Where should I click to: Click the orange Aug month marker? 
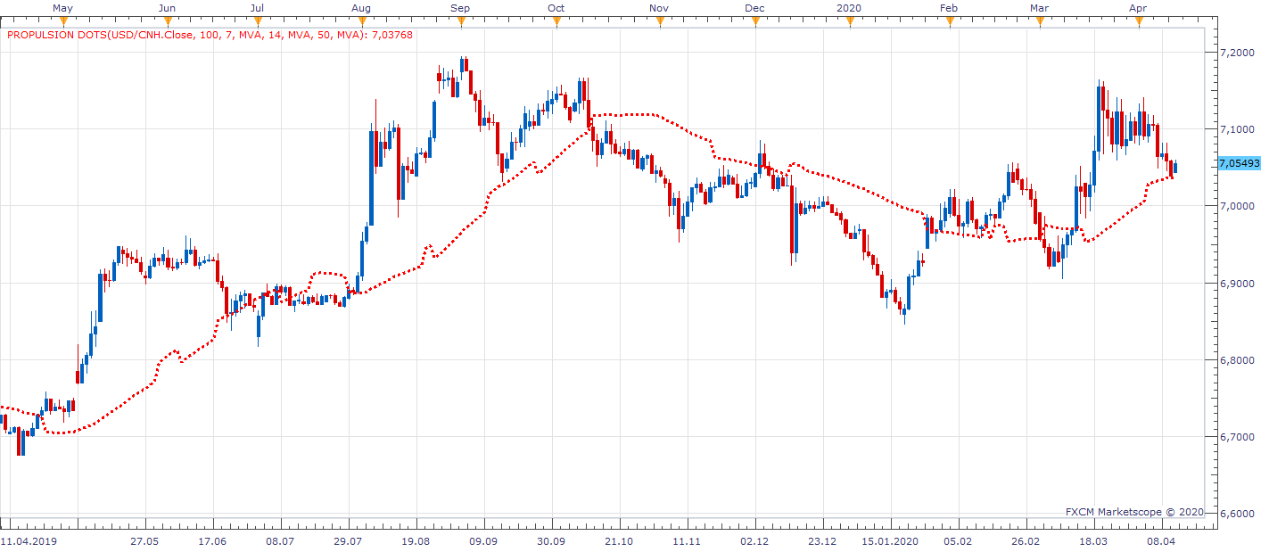click(x=361, y=21)
